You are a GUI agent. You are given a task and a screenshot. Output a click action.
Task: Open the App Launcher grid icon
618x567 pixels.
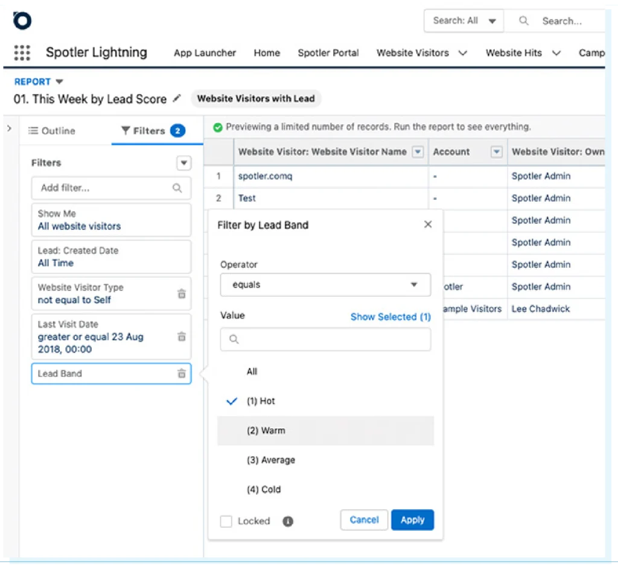click(22, 53)
